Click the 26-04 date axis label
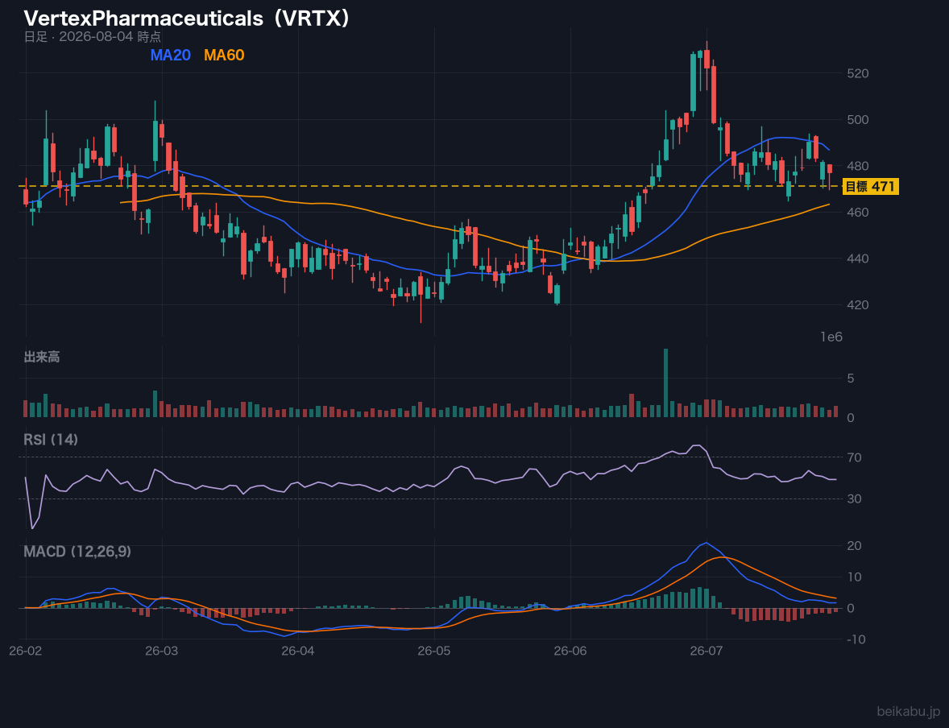The height and width of the screenshot is (728, 949). click(298, 651)
